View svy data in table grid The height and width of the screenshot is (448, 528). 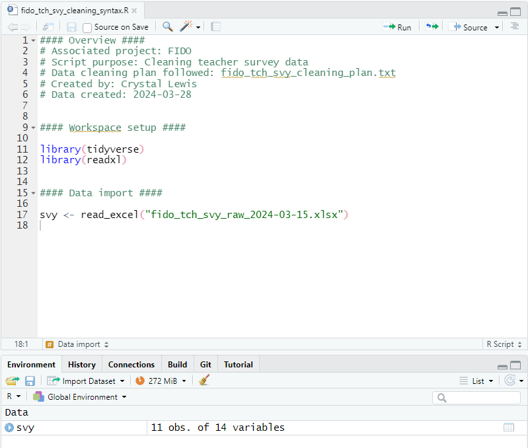click(x=508, y=428)
